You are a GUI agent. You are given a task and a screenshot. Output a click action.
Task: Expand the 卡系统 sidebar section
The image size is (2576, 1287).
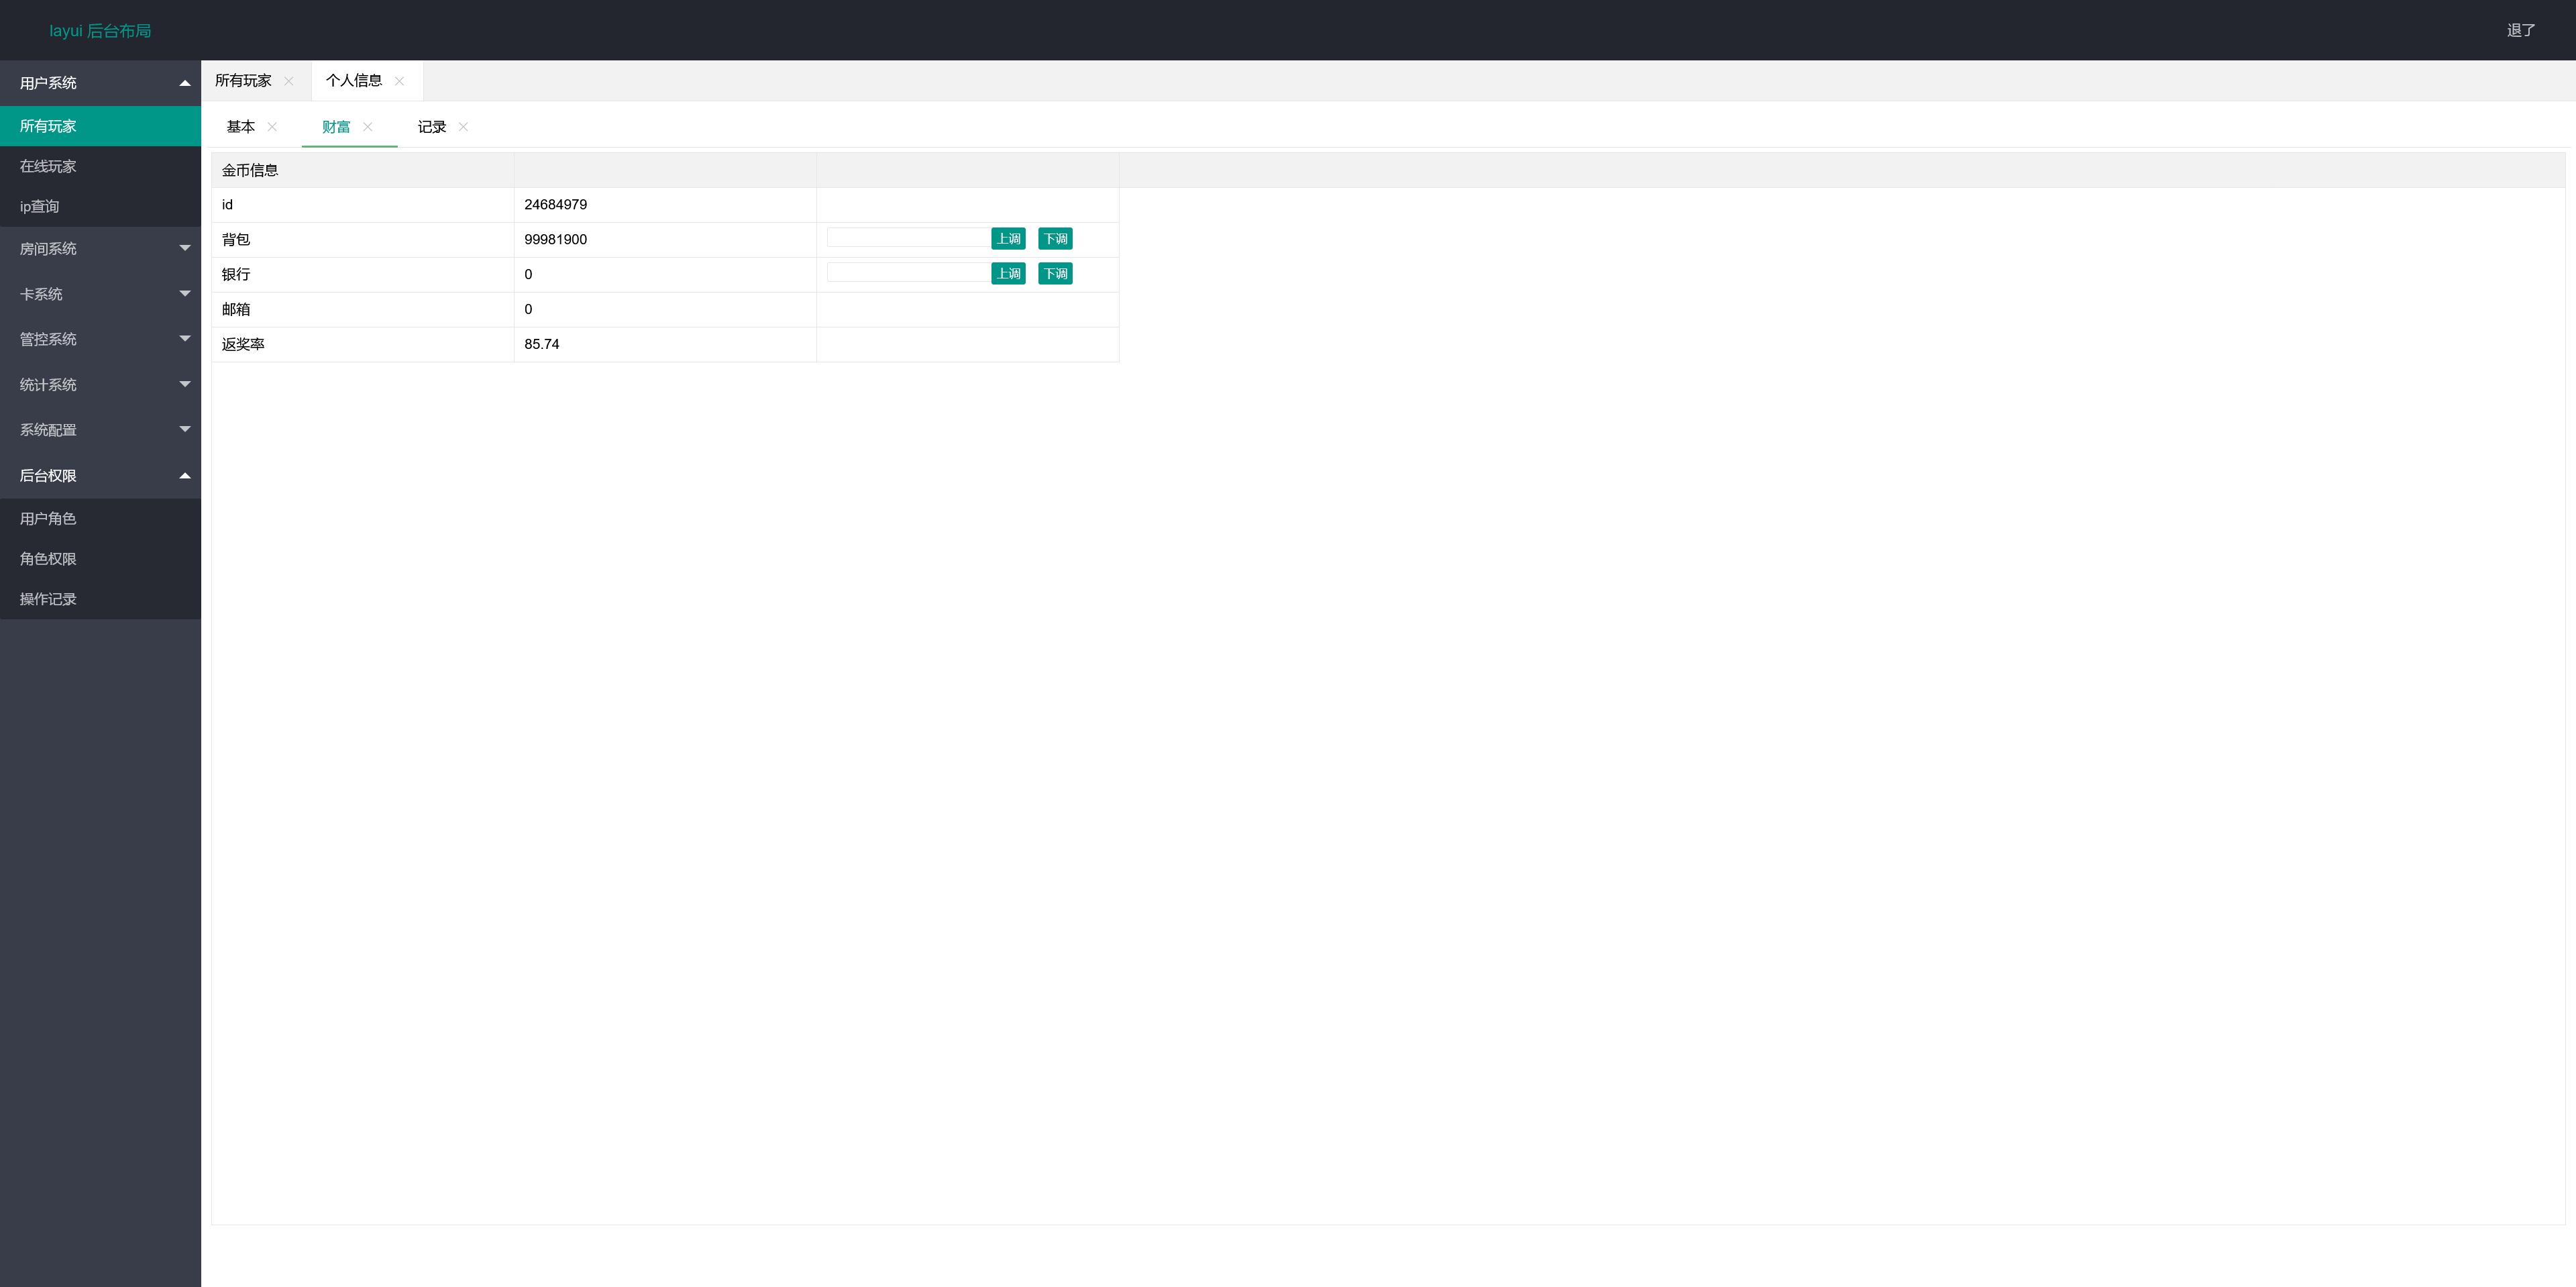coord(100,294)
